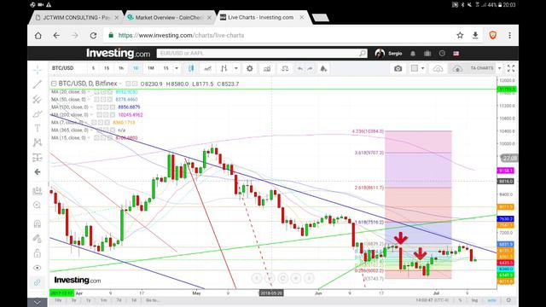The height and width of the screenshot is (307, 546).
Task: Redo the last chart action
Action: 310,68
